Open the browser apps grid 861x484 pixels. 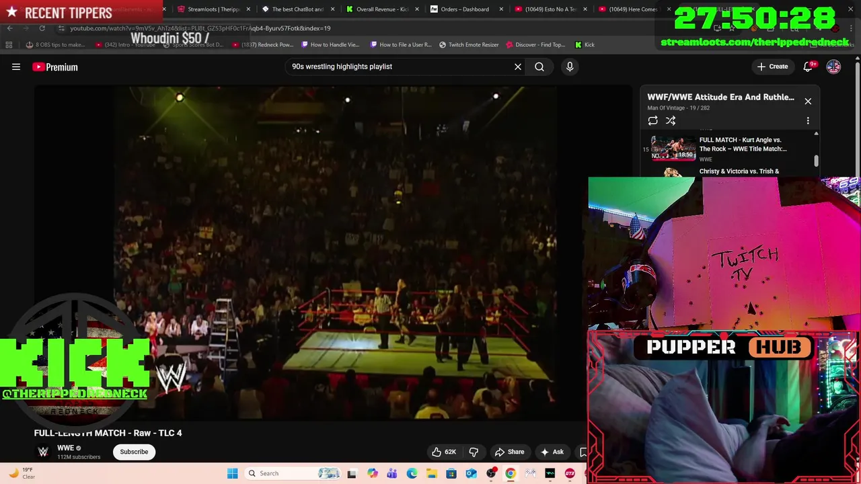point(9,44)
